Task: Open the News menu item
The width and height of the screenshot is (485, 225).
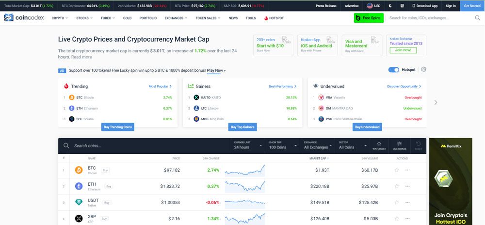Action: click(x=233, y=18)
